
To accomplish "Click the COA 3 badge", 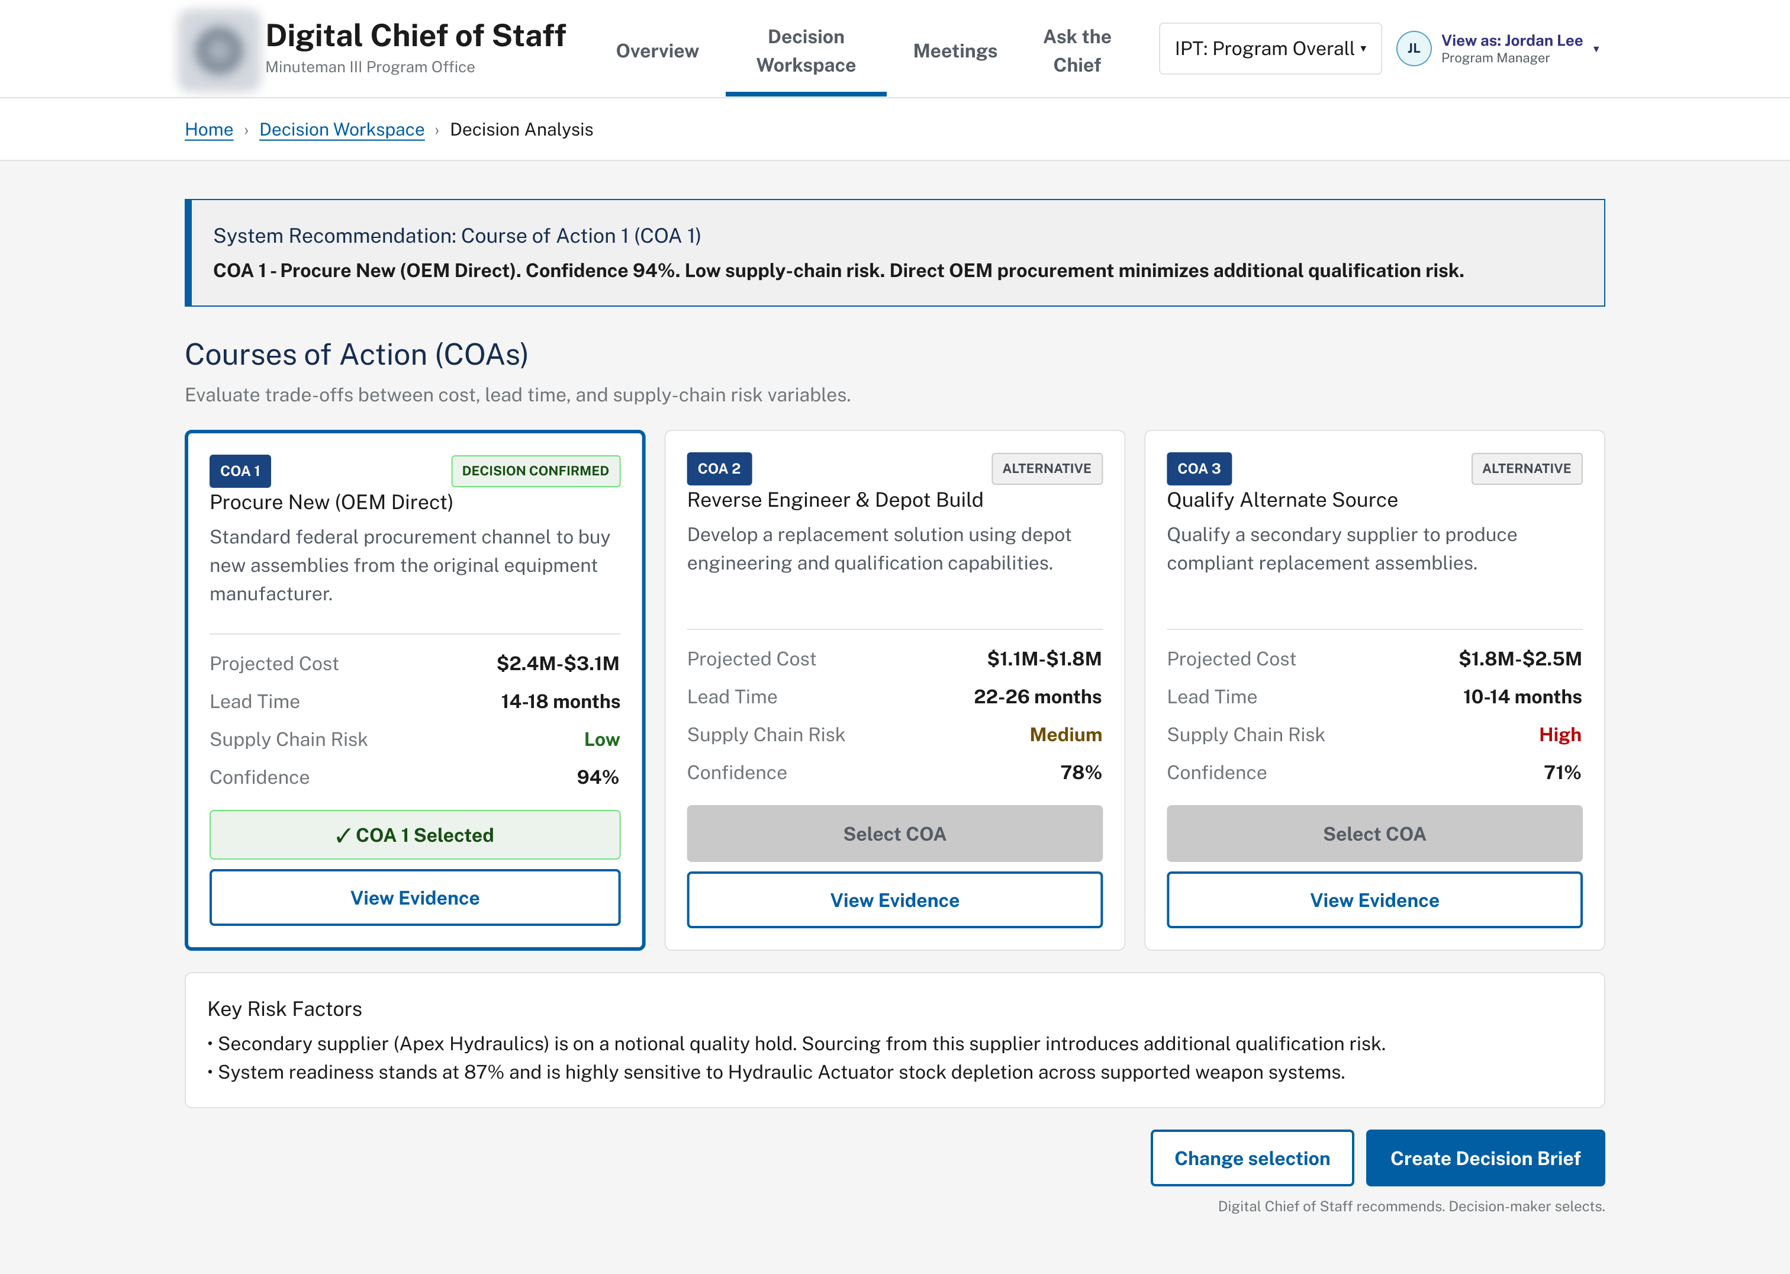I will 1199,468.
